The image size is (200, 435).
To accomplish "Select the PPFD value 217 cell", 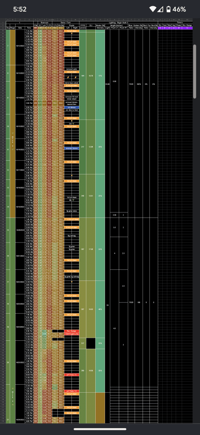I will tap(83, 147).
